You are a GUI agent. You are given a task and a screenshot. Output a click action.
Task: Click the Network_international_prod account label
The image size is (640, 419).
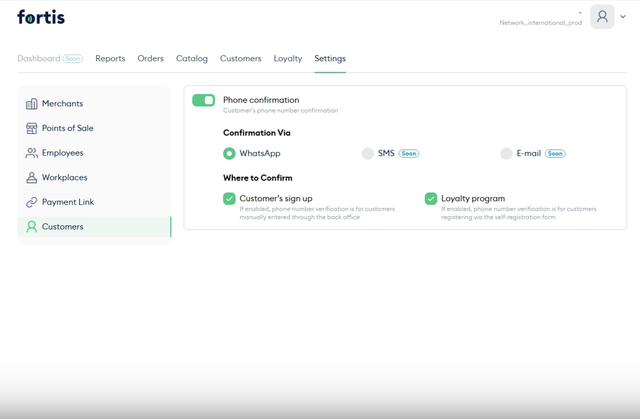click(540, 23)
